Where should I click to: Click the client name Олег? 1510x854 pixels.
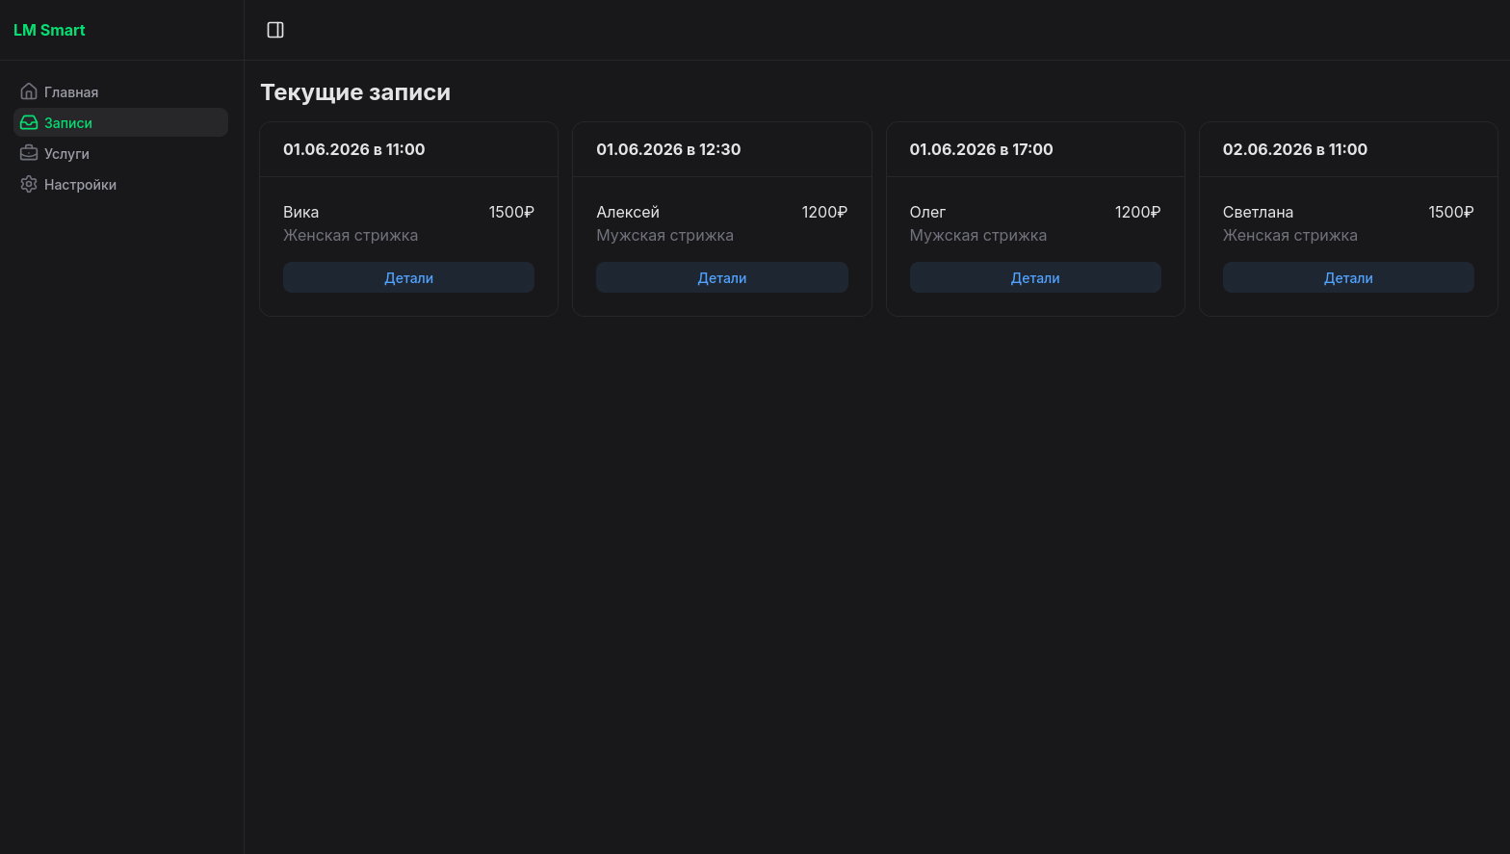(927, 212)
